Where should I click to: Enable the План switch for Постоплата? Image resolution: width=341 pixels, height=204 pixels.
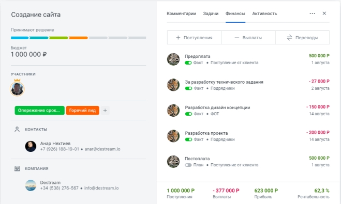coord(188,165)
